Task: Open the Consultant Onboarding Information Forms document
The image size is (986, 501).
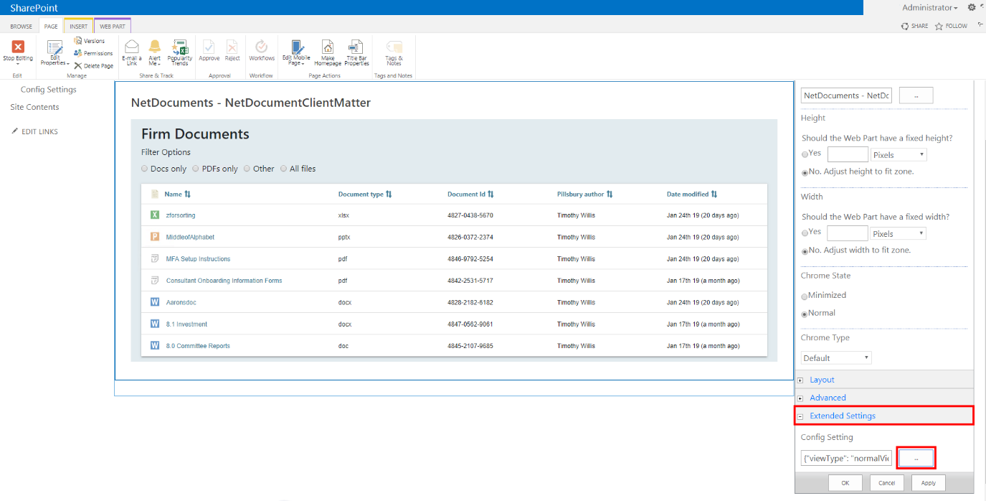Action: [224, 281]
